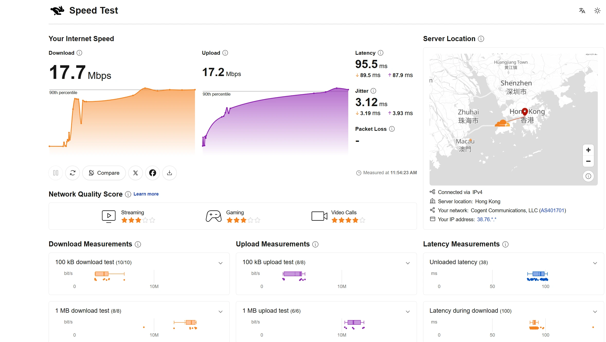Screen dimensions: 606x342
Task: Click the Gaming controller icon
Action: click(x=213, y=216)
